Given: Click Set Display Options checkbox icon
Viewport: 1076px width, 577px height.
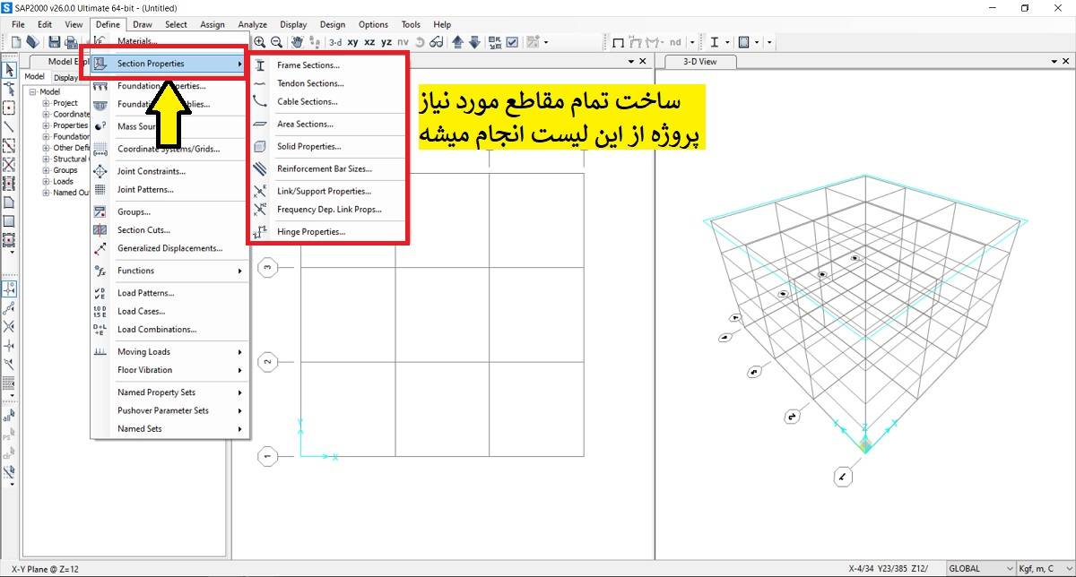Looking at the screenshot, I should point(511,42).
